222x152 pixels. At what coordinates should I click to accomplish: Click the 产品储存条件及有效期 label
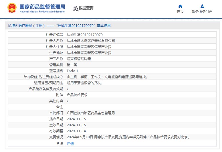click(46, 89)
